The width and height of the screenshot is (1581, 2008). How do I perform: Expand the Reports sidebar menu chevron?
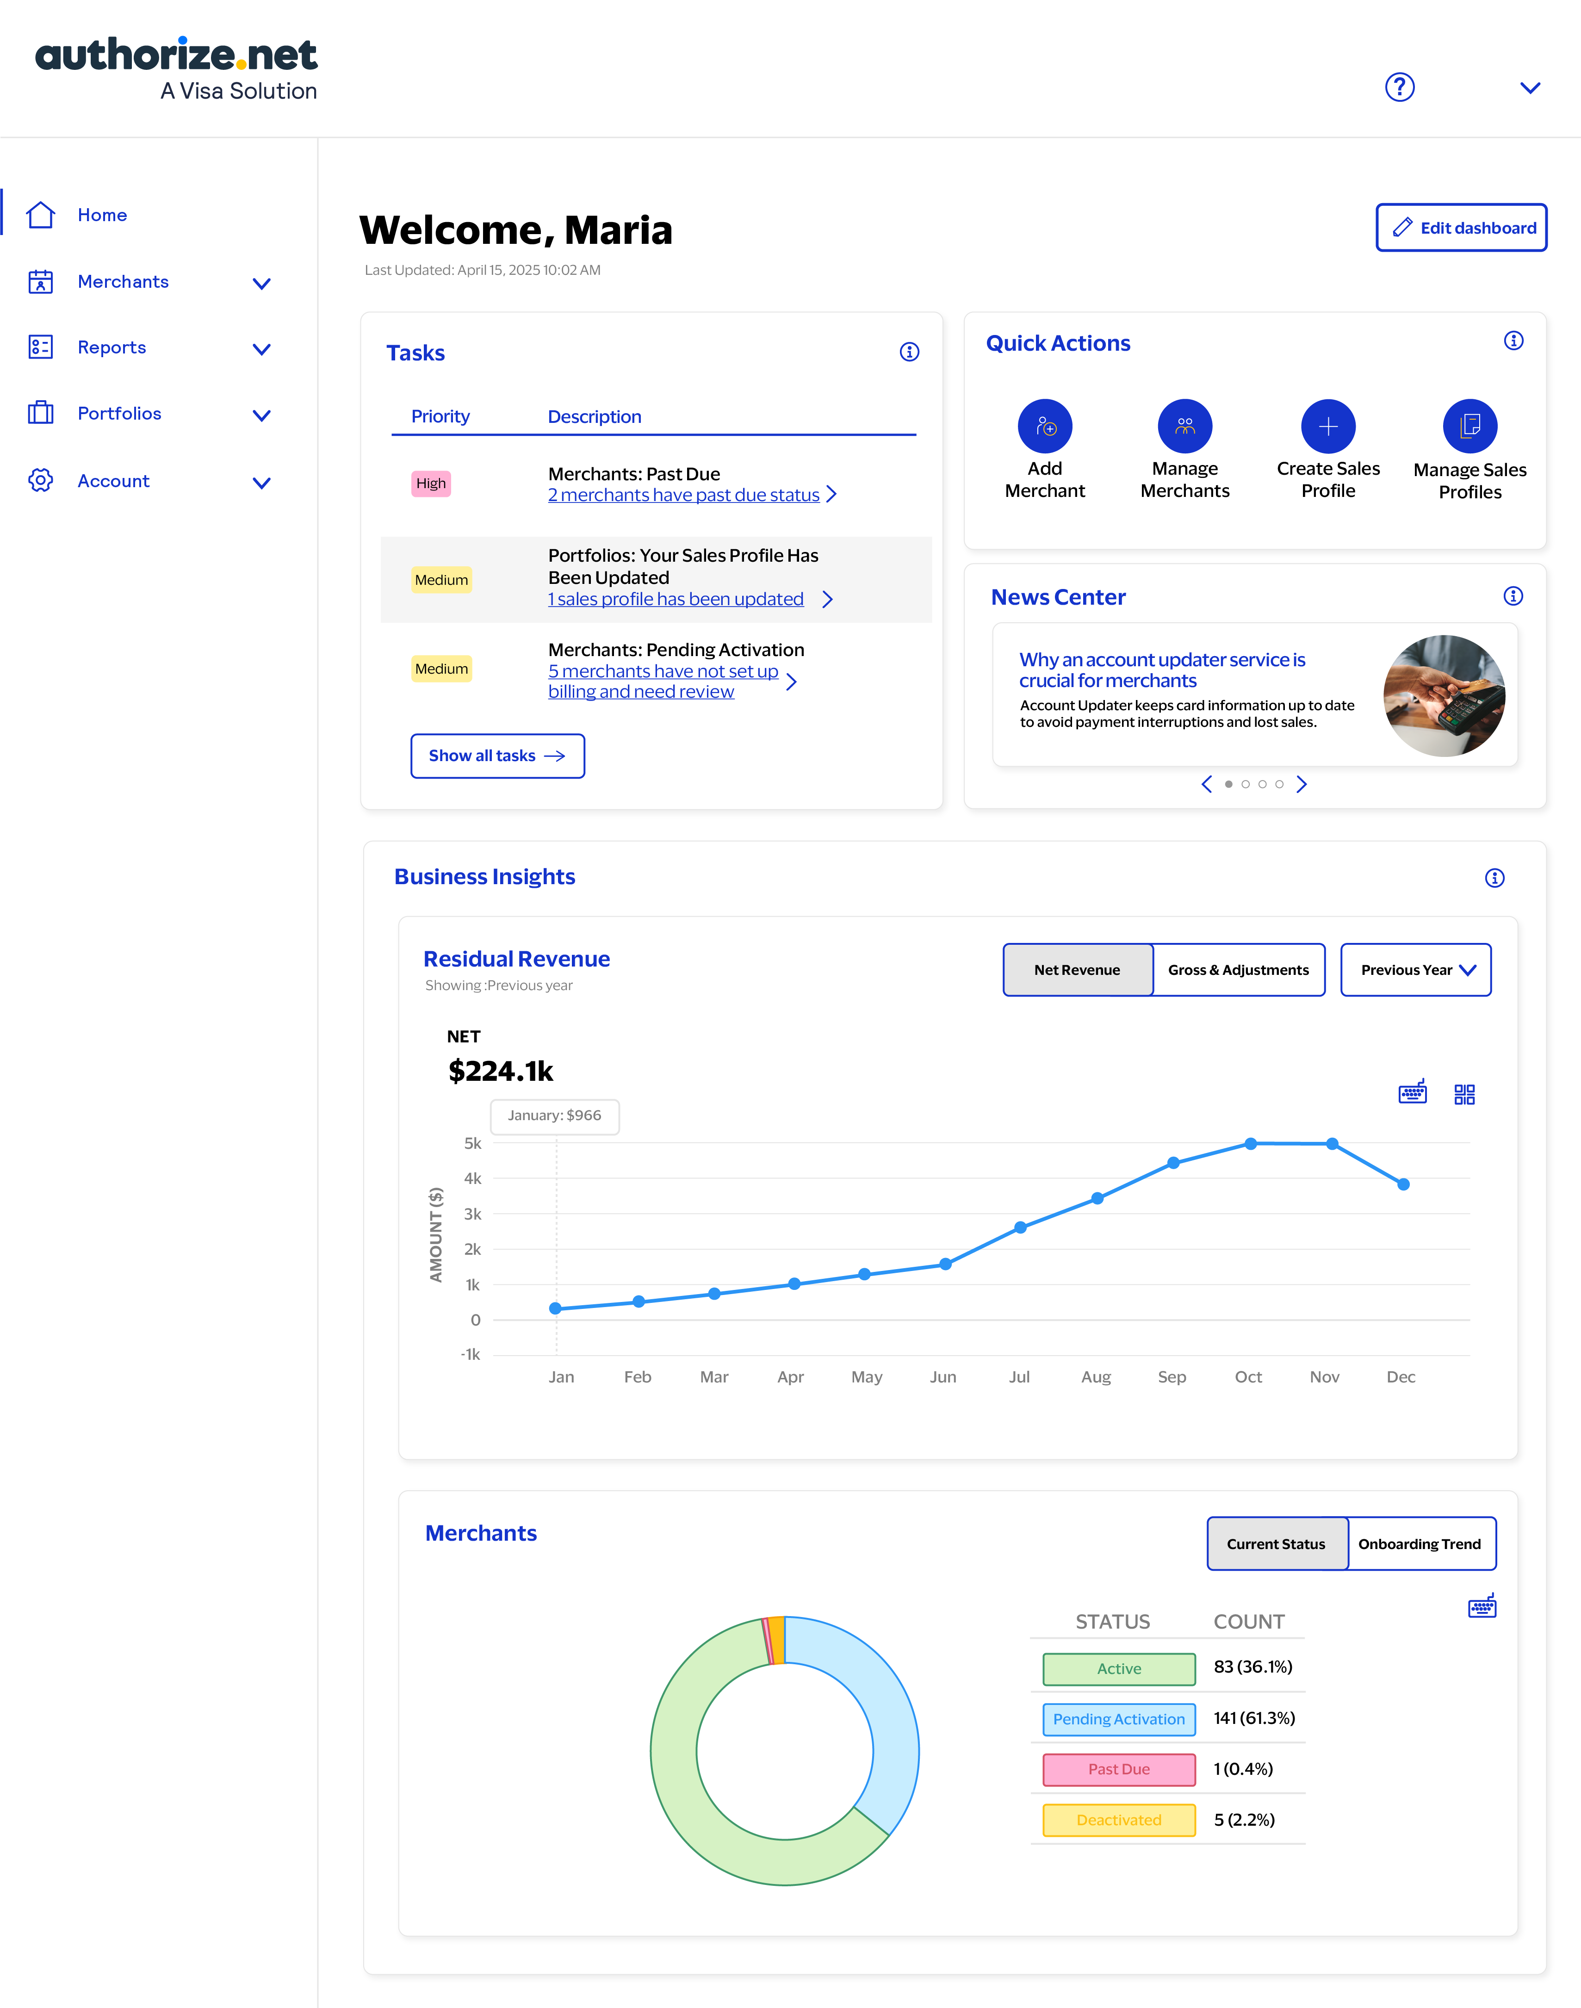coord(262,349)
